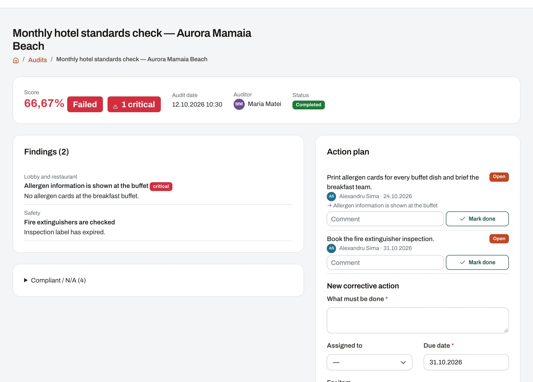Click the Open badge on fire extinguisher action
533x382 pixels.
[499, 239]
